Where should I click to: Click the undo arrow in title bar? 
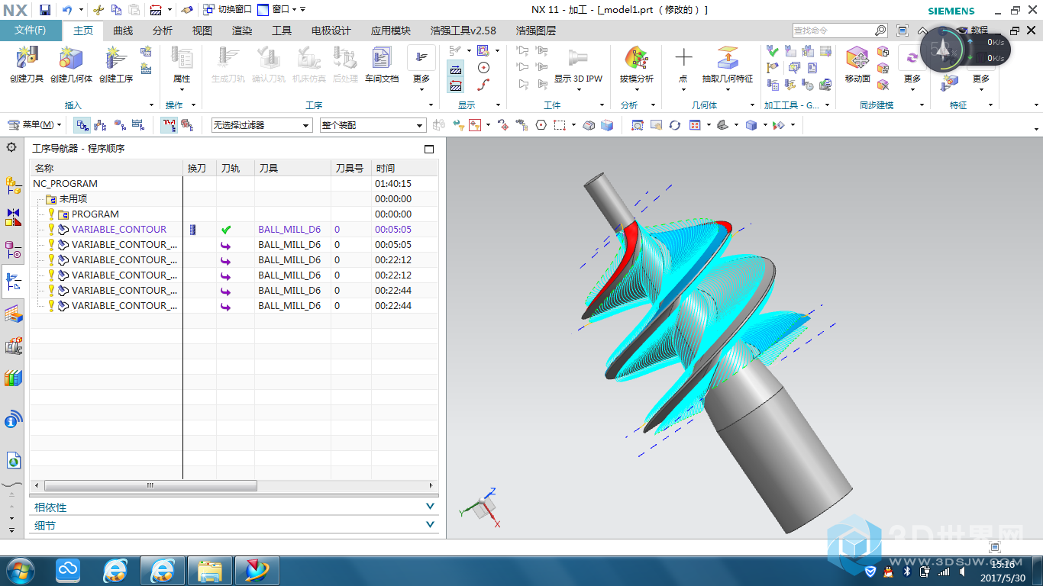(66, 10)
